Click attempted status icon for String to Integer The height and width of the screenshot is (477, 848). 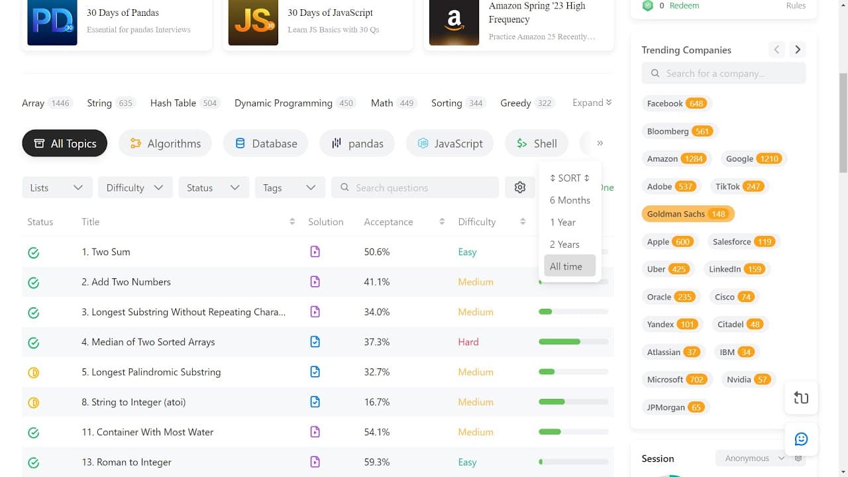(x=34, y=402)
